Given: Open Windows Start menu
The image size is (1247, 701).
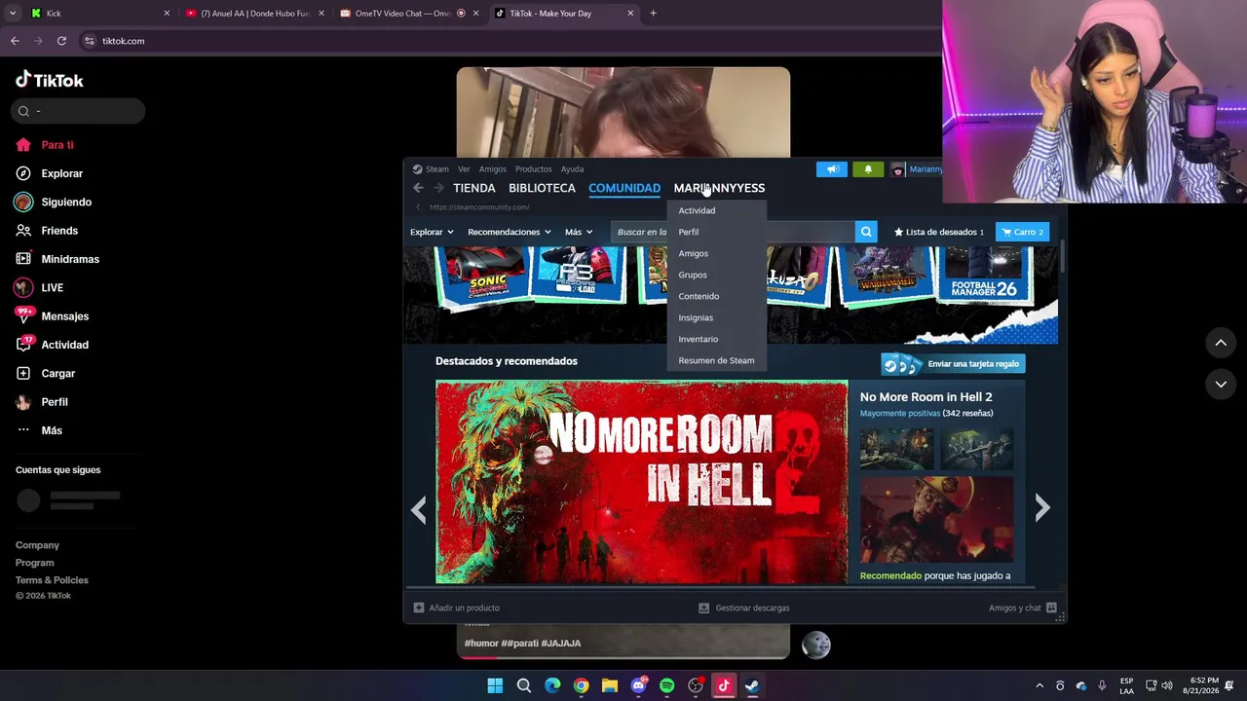Looking at the screenshot, I should [495, 685].
